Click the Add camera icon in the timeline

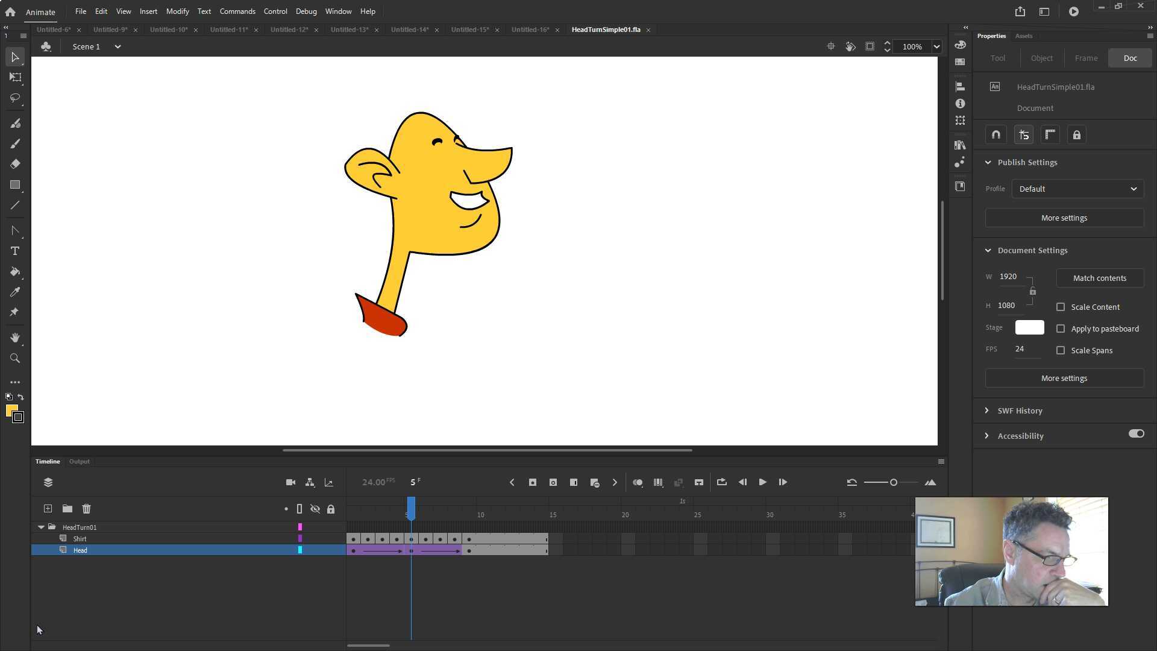290,482
